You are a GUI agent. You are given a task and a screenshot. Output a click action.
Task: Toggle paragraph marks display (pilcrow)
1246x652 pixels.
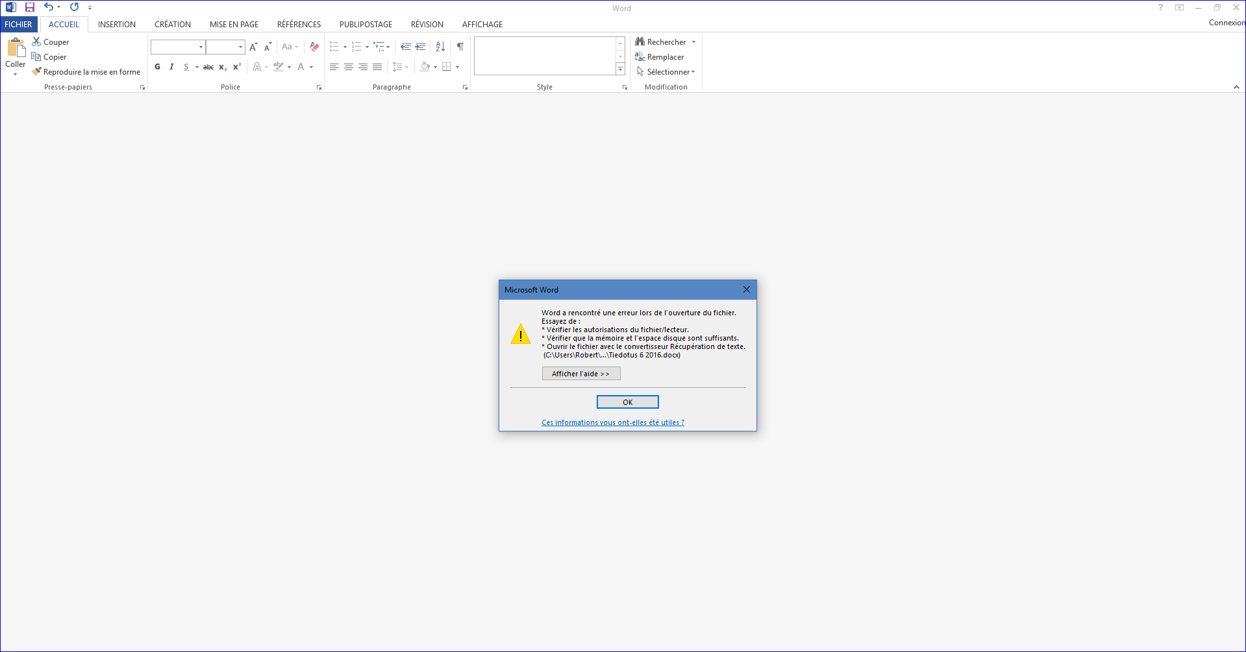click(x=460, y=47)
